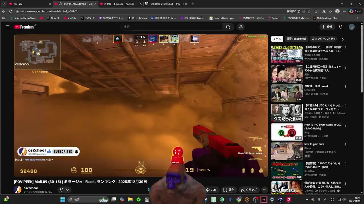Open the Copilot チャット button

pyautogui.click(x=355, y=11)
